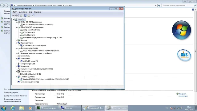Select Стандартный двухканальный контроллер PCI IDE
Image resolution: width=197 pixels, height=111 pixels.
coord(43,38)
